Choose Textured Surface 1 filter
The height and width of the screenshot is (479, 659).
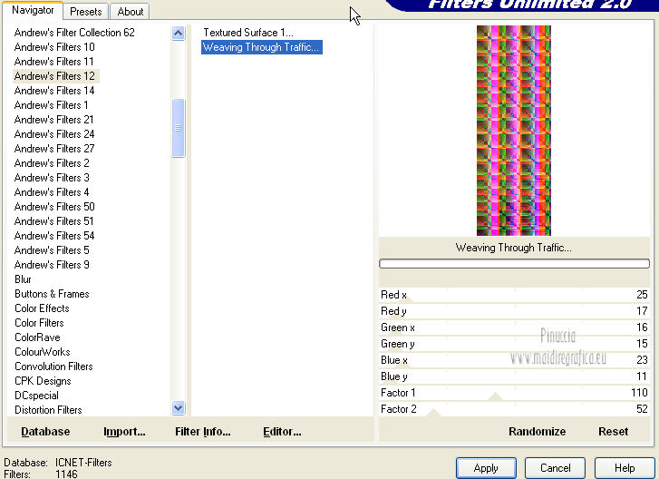pyautogui.click(x=248, y=33)
